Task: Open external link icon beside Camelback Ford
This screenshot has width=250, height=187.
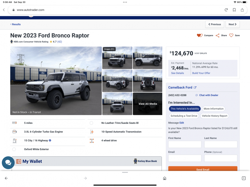Action: click(x=195, y=88)
